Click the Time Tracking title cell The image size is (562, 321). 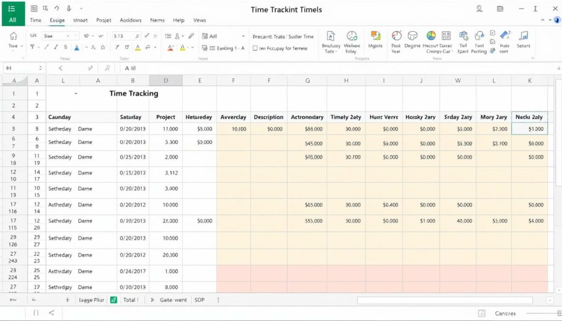click(134, 93)
